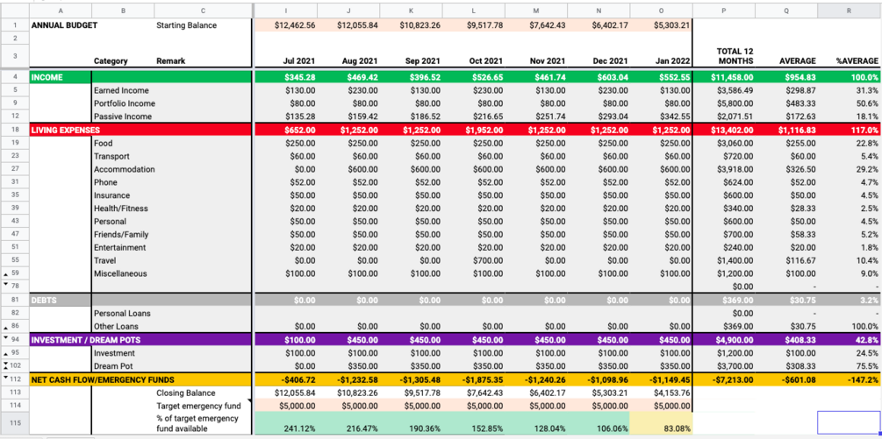Click the Health/Fitness category cell
Screen dimensions: 882x439
click(x=123, y=209)
